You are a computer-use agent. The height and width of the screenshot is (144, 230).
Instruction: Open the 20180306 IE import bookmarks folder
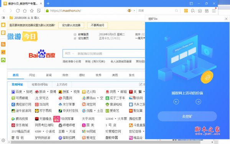25,18
